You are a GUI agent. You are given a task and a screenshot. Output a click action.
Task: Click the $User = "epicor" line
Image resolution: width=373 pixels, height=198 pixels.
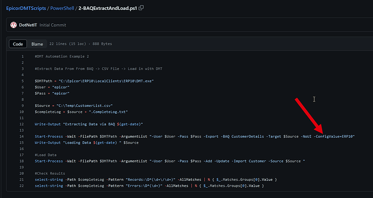click(x=52, y=87)
